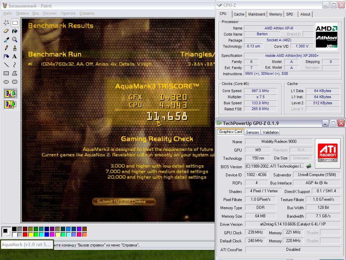Choose the straight Line tool
This screenshot has height=260, width=346.
tap(6, 65)
